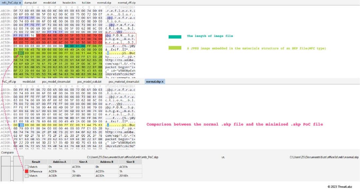Click the red Difference indicator in results
The height and width of the screenshot is (191, 360).
pos(26,171)
